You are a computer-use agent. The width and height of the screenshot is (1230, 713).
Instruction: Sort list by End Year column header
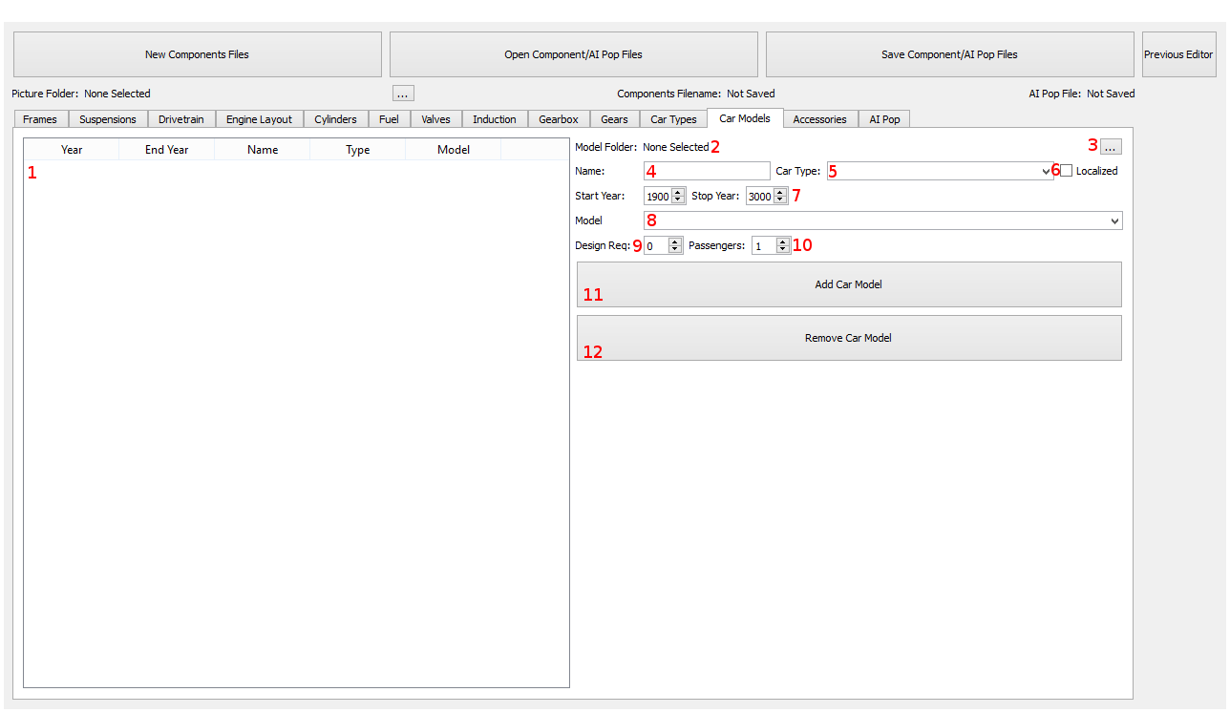[167, 150]
